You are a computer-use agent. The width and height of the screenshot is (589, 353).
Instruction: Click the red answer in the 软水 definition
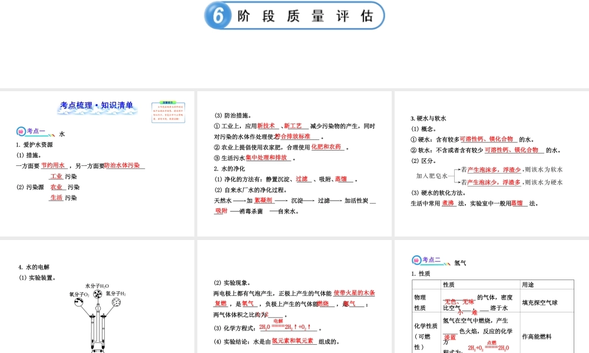point(511,150)
